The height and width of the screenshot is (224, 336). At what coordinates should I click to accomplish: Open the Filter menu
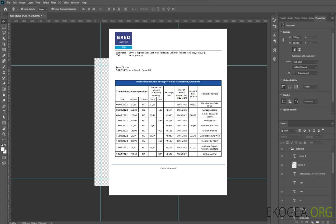(54, 2)
